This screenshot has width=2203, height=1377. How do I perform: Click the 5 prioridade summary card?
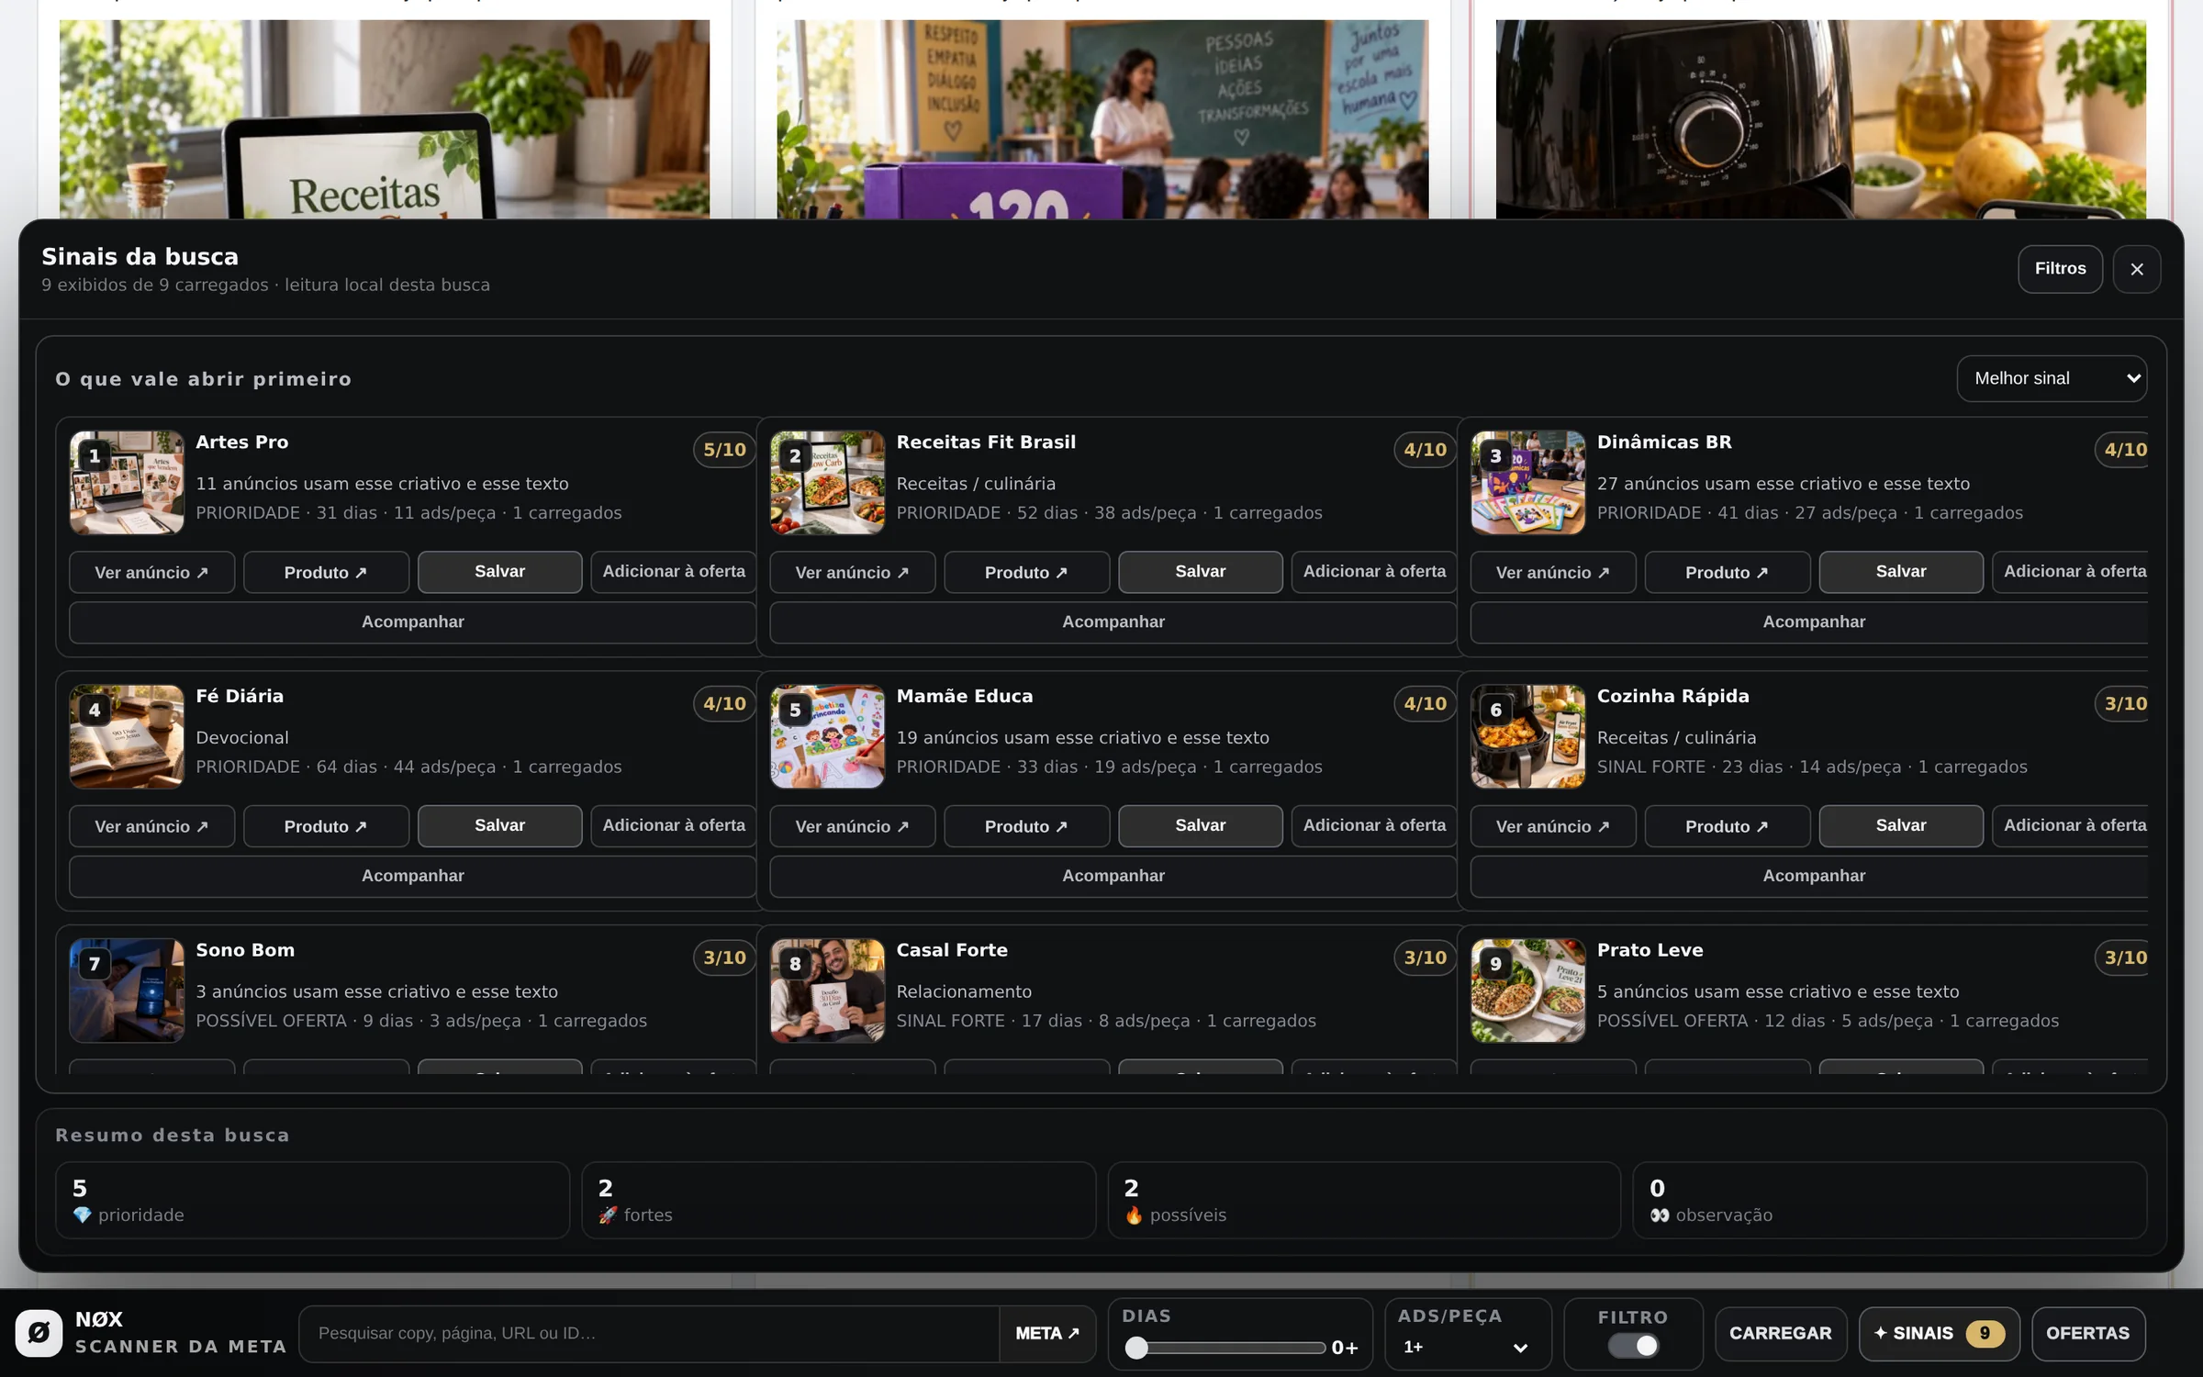[x=312, y=1201]
